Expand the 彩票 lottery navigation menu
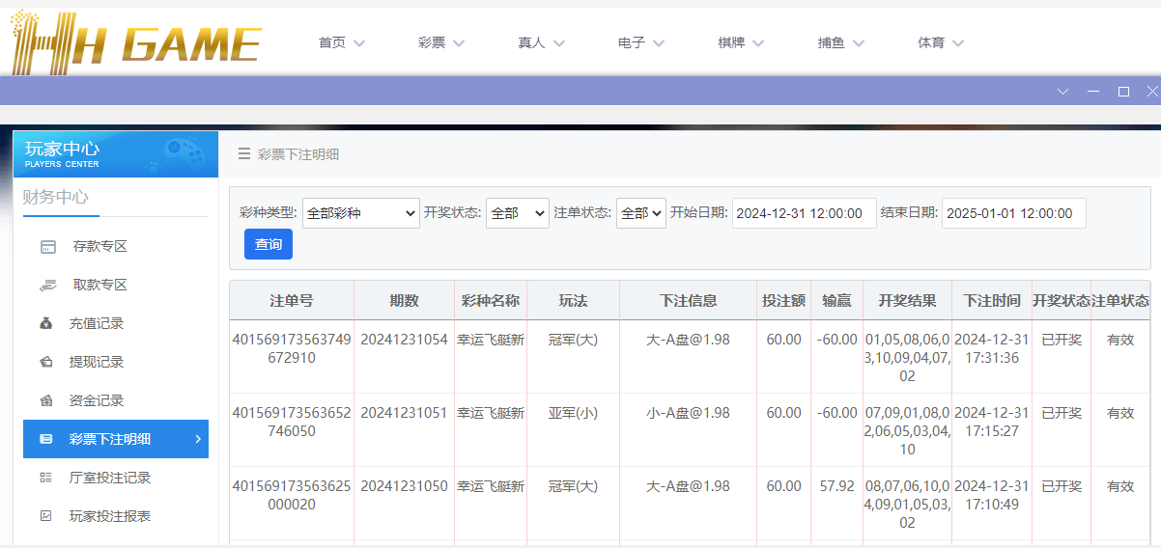This screenshot has width=1161, height=548. coord(441,42)
